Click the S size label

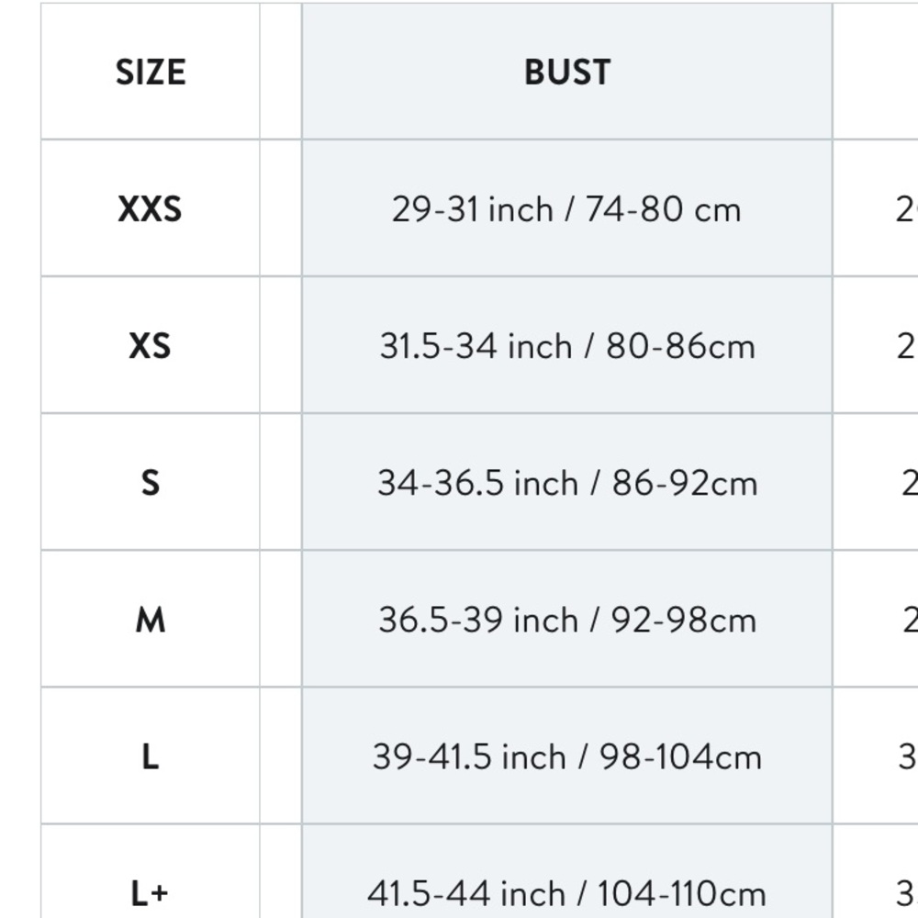coord(150,483)
